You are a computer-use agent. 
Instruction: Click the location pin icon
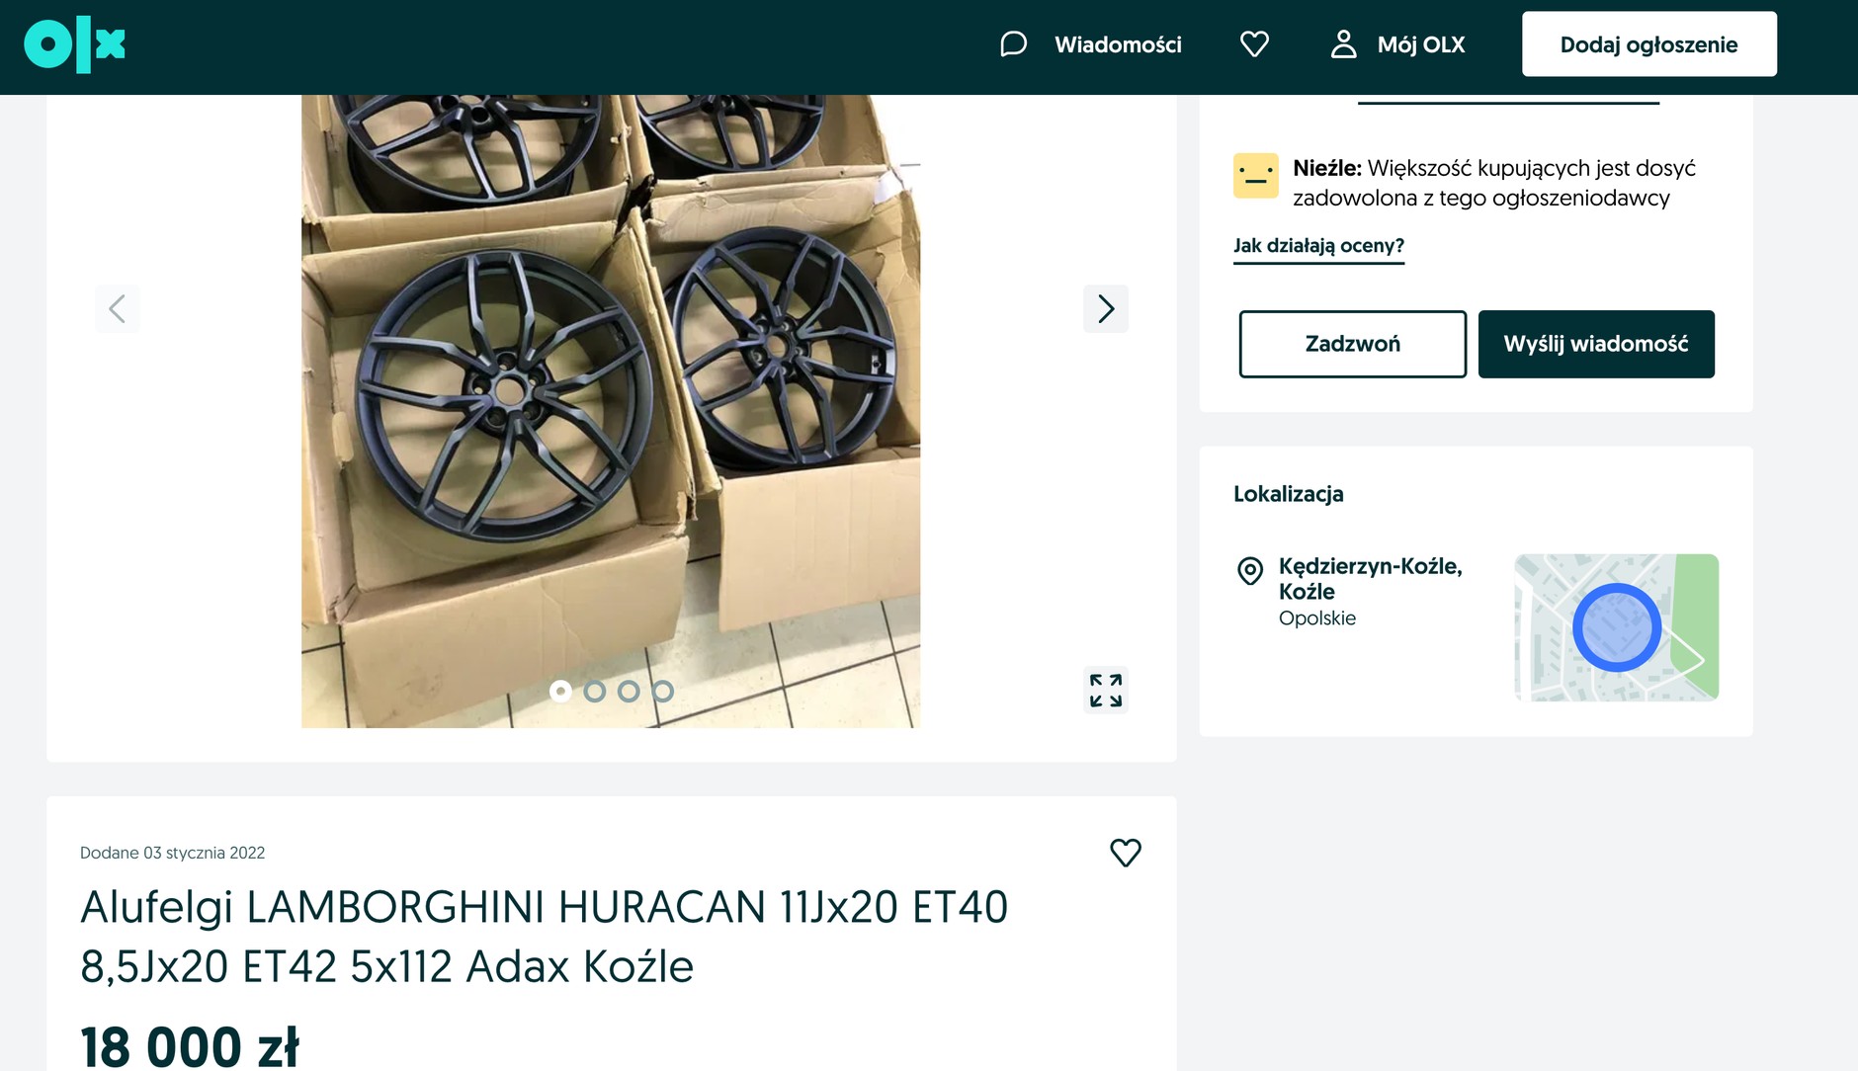(x=1250, y=571)
